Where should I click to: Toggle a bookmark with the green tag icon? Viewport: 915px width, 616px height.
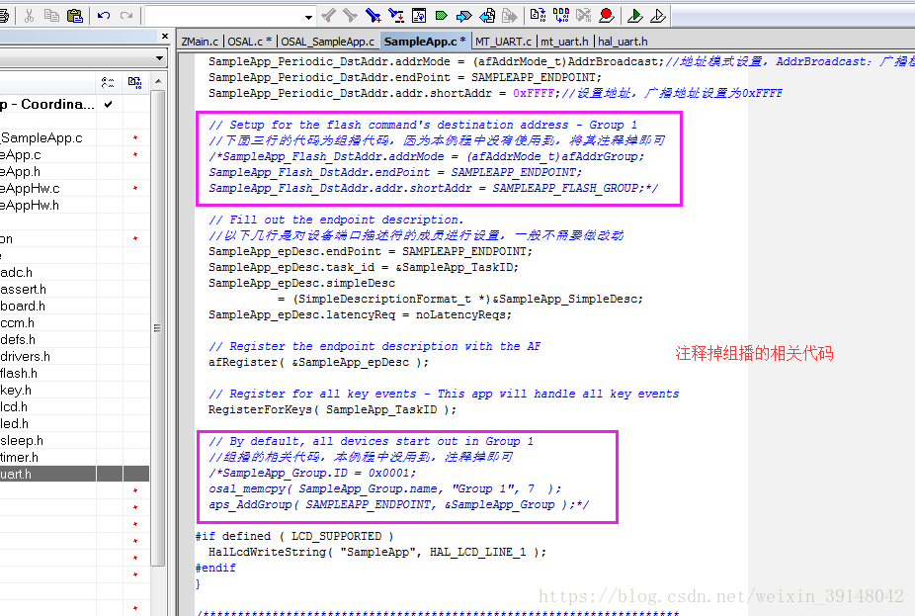pos(441,16)
